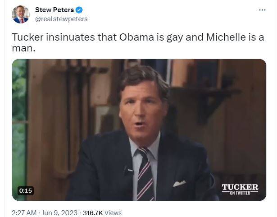The height and width of the screenshot is (217, 277).
Task: Open the @realstewpeters handle link
Action: (x=61, y=19)
